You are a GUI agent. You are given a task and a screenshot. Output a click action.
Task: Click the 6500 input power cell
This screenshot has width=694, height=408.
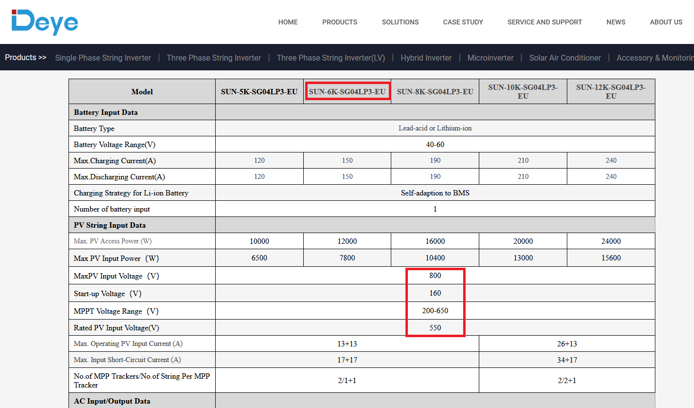coord(259,258)
